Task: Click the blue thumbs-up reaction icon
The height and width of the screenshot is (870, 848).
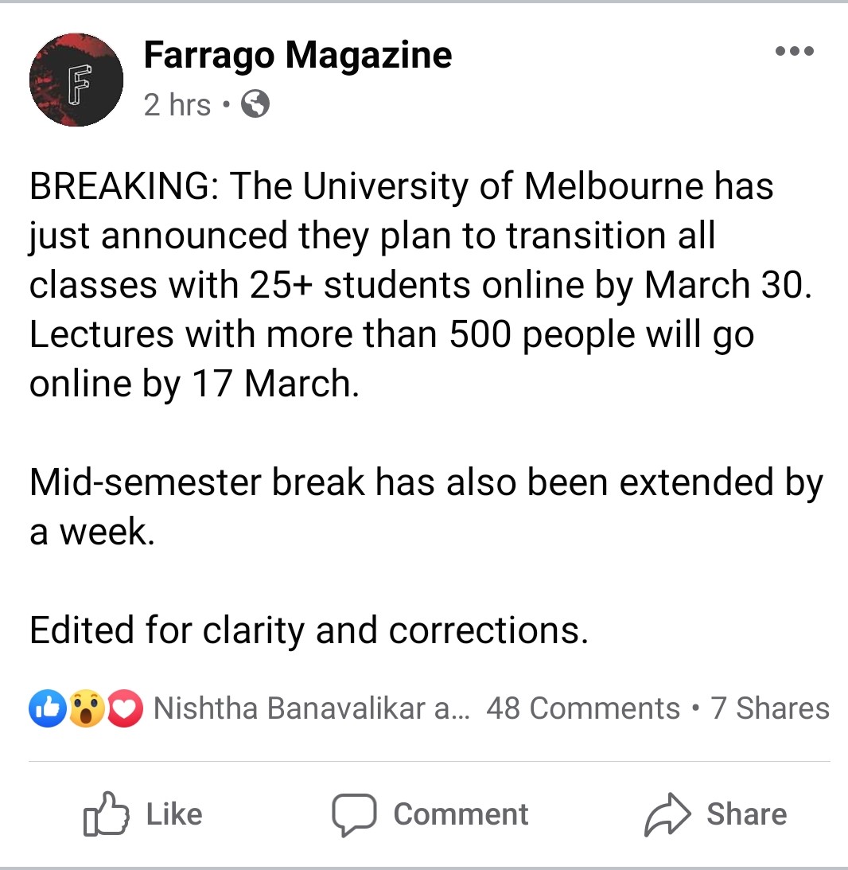Action: (x=46, y=708)
